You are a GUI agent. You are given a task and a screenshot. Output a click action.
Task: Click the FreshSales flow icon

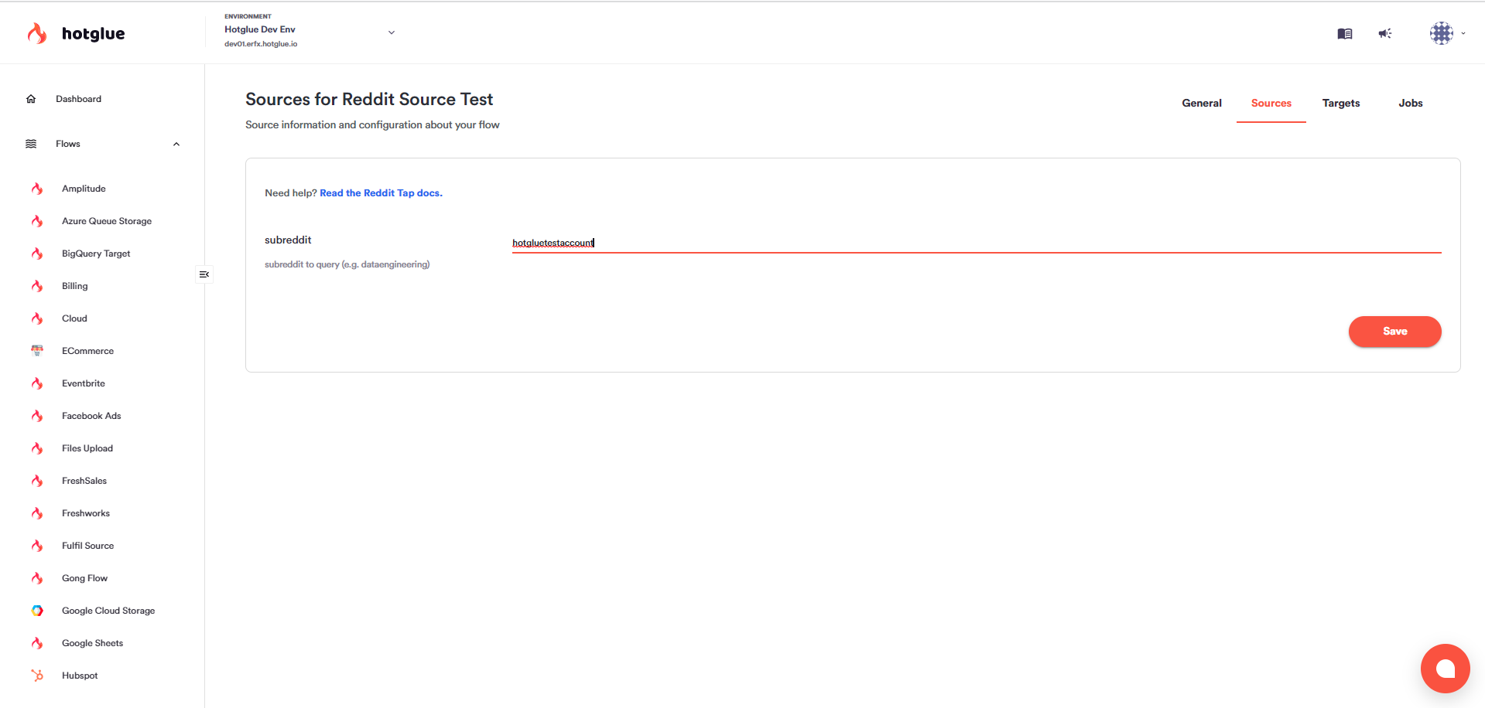point(37,481)
